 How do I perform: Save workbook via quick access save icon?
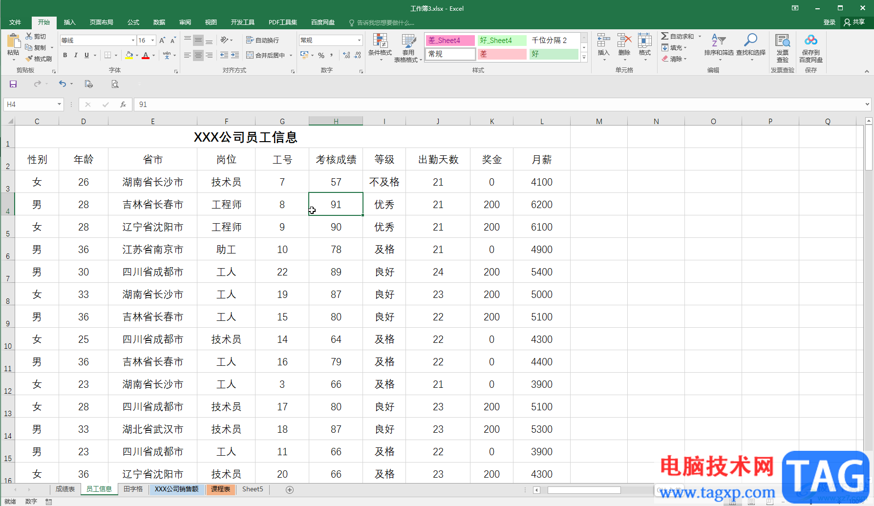click(x=13, y=84)
